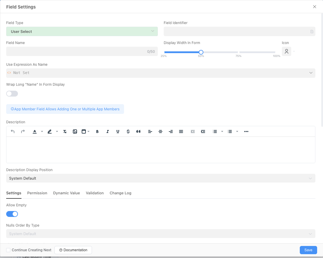Expand Description Display Position dropdown
This screenshot has height=258, width=323.
(x=161, y=178)
